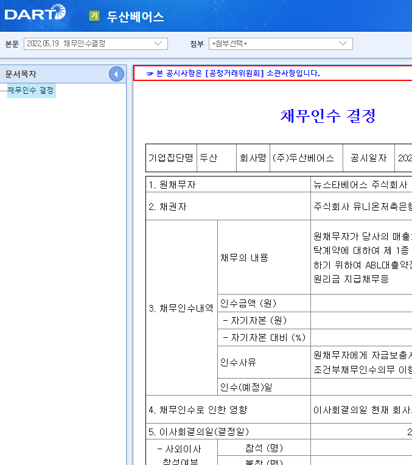This screenshot has height=465, width=412.
Task: Click the 인수금액 (원) label
Action: pos(248,303)
